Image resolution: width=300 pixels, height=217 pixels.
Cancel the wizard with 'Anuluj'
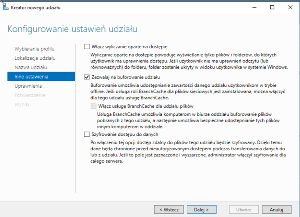click(x=277, y=210)
